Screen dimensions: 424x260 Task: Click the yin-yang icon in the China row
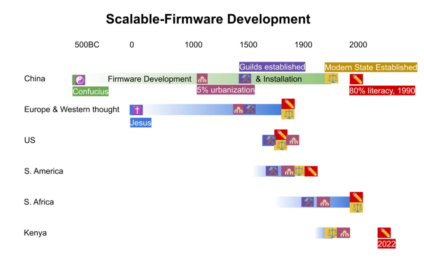pyautogui.click(x=80, y=80)
